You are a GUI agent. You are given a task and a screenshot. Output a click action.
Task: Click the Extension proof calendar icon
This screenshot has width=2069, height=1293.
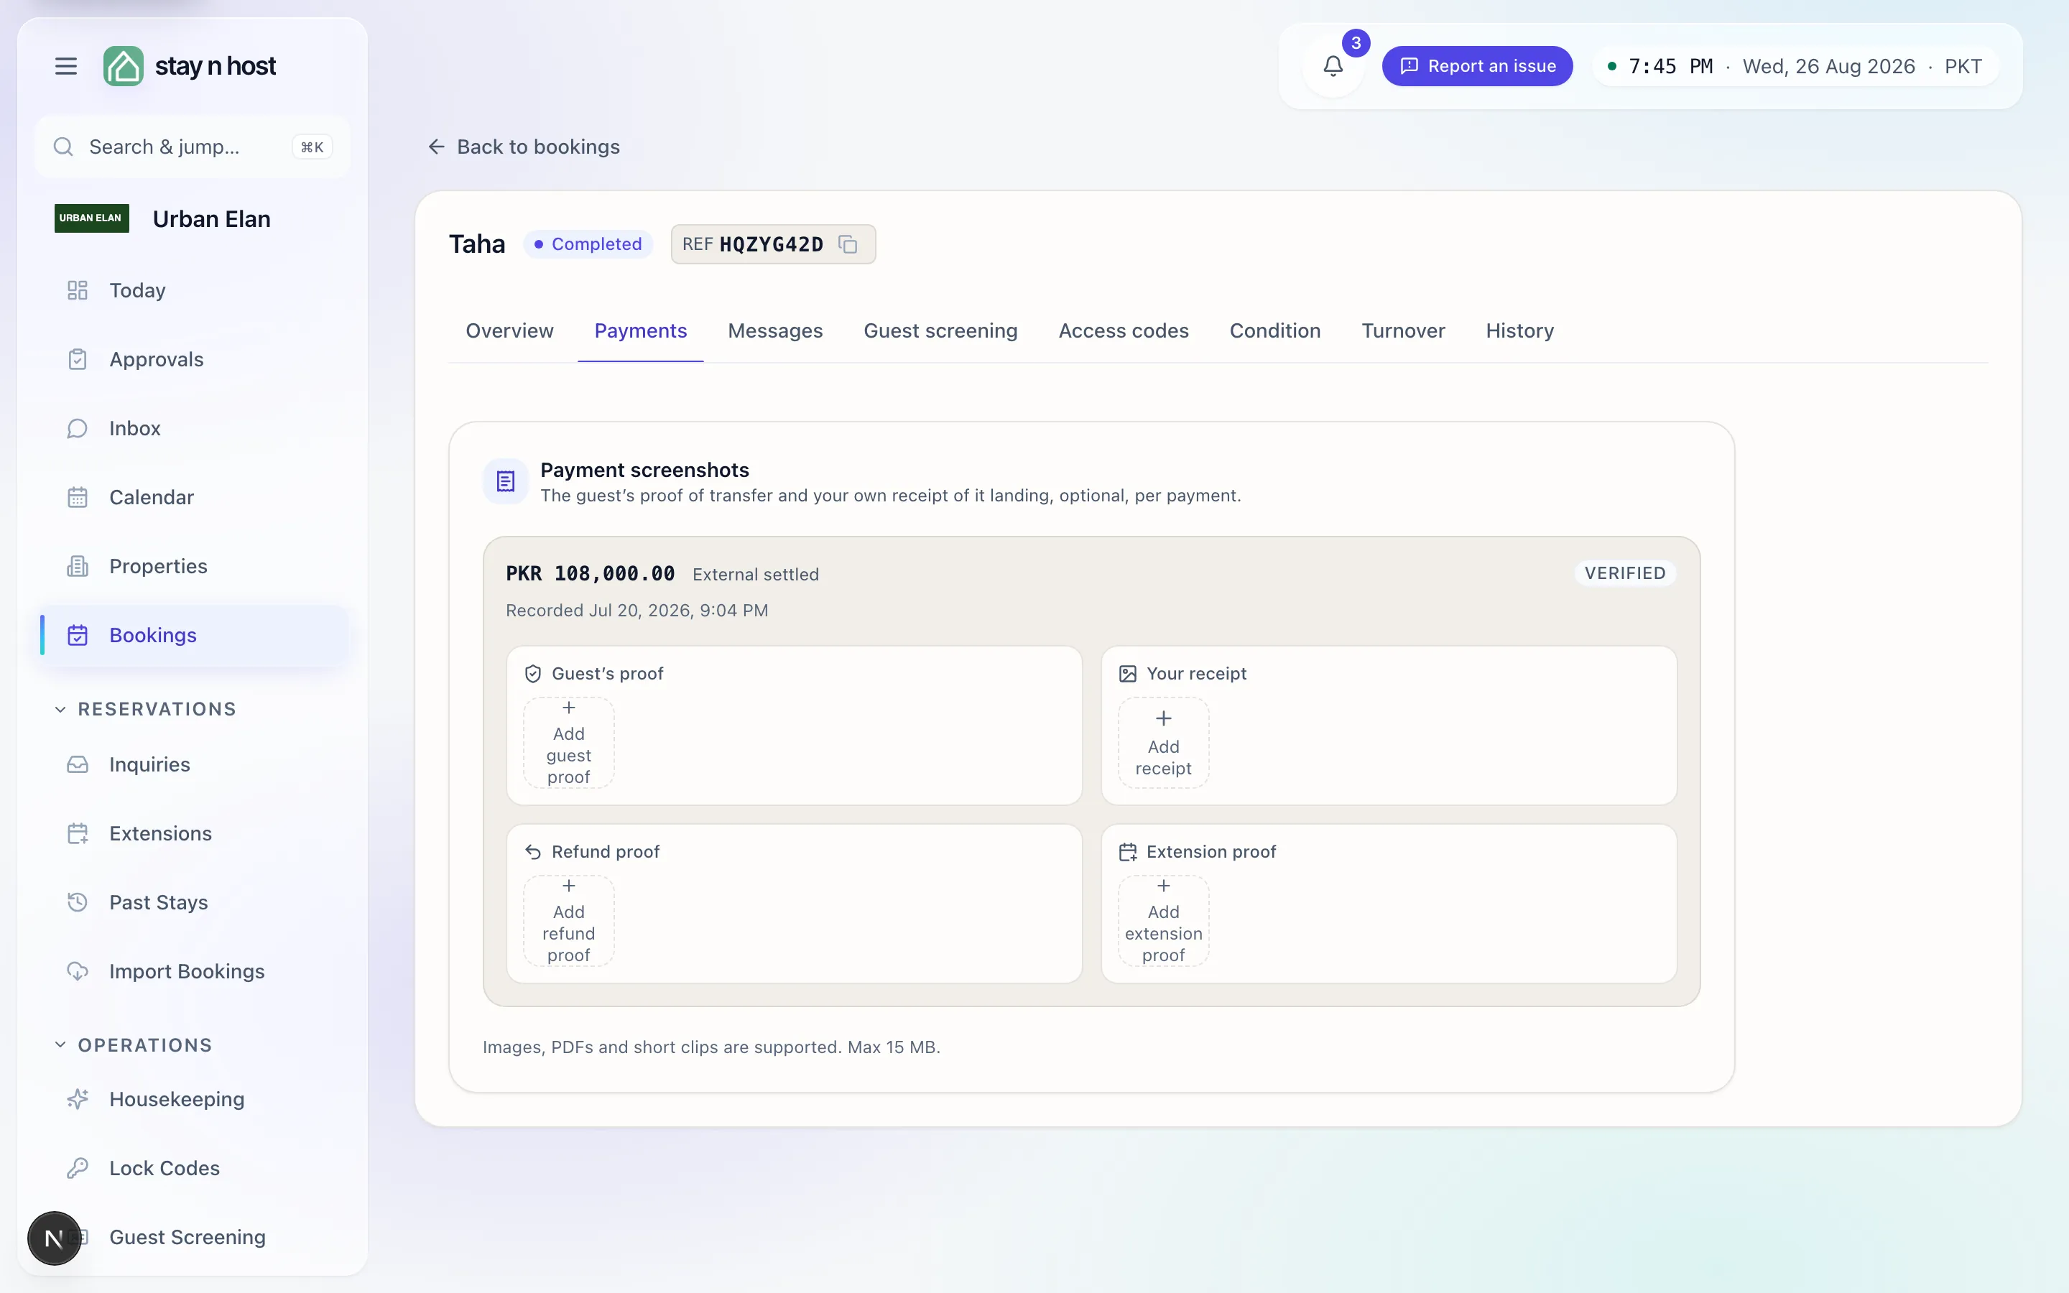click(x=1128, y=852)
